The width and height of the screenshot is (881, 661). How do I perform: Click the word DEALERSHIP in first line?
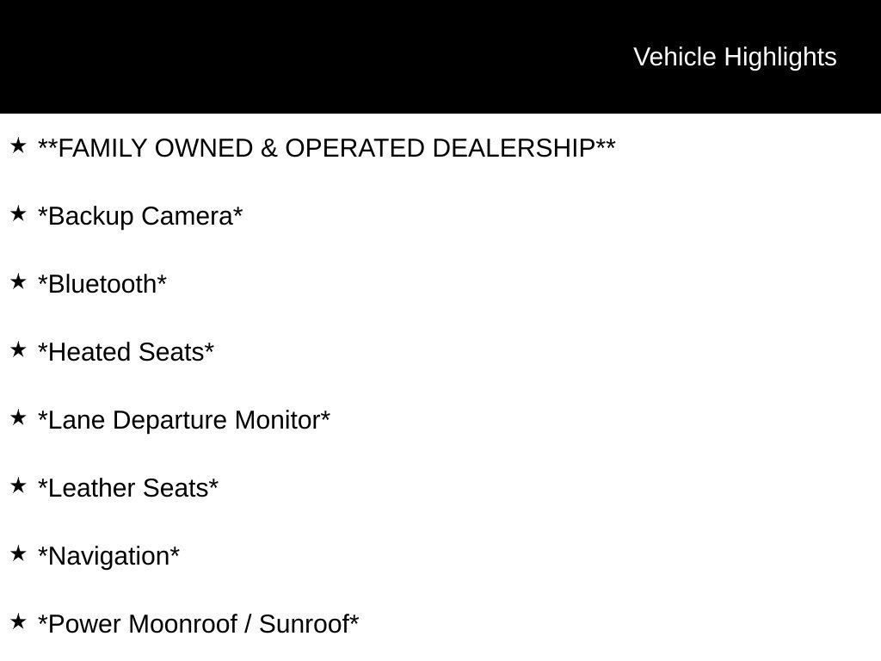pyautogui.click(x=514, y=148)
